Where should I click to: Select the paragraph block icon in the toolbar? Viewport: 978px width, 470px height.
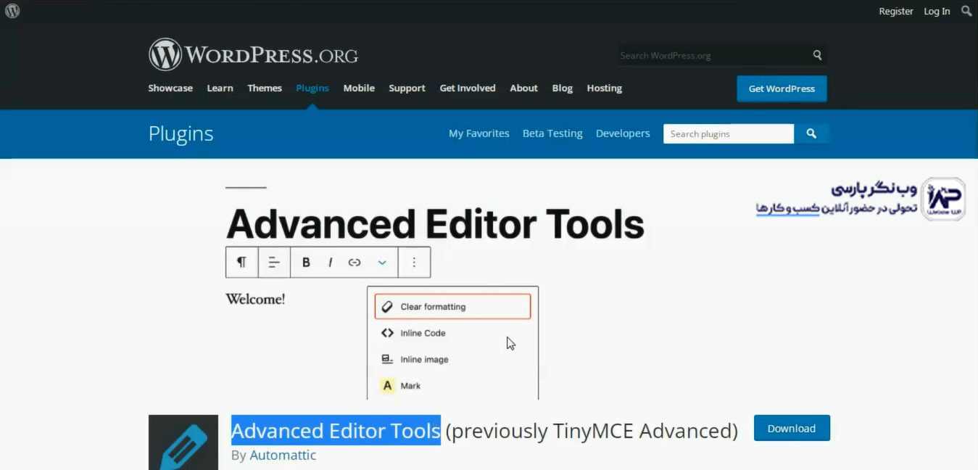(x=241, y=262)
